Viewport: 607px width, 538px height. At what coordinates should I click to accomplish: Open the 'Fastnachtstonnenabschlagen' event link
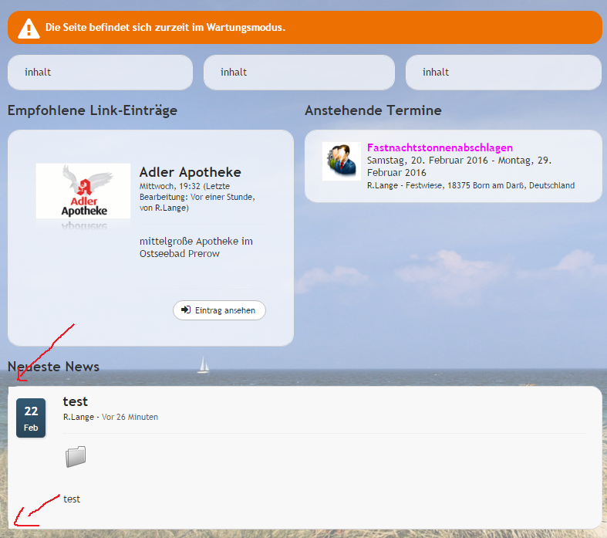coord(440,147)
